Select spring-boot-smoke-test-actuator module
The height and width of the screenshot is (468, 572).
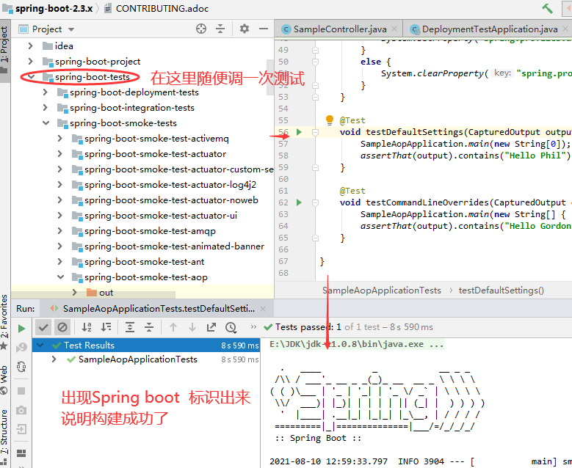(x=156, y=154)
